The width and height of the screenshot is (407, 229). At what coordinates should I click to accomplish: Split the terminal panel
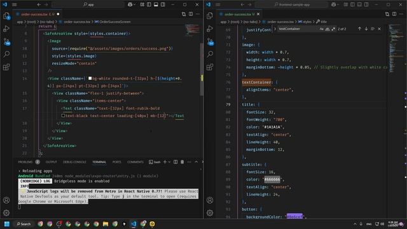(x=176, y=162)
